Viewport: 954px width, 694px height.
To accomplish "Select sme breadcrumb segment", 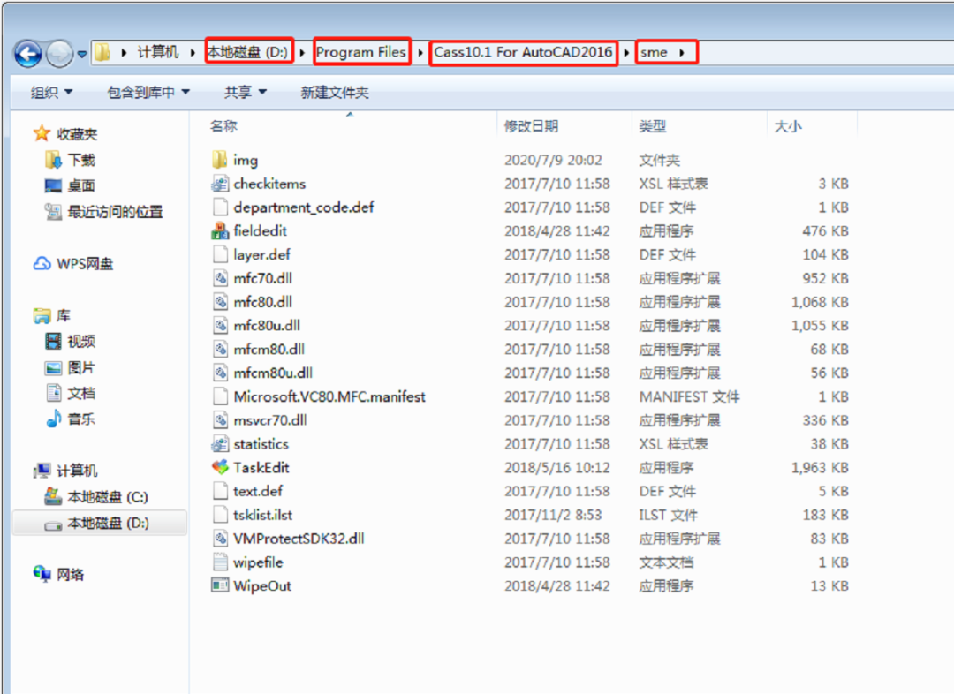I will [x=654, y=52].
